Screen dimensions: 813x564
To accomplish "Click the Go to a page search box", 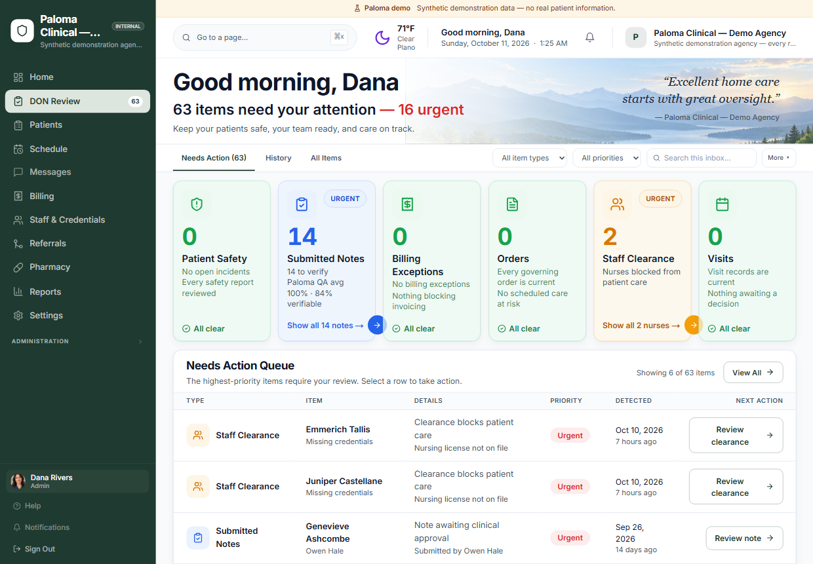I will (x=265, y=37).
